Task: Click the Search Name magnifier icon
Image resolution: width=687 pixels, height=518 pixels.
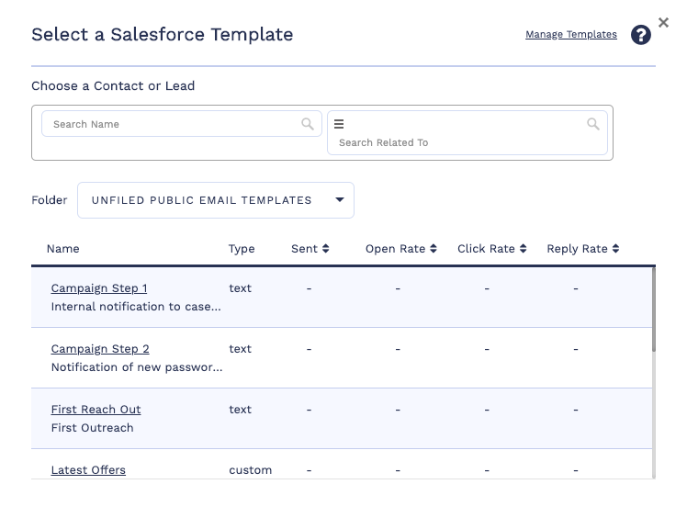Action: [x=308, y=124]
